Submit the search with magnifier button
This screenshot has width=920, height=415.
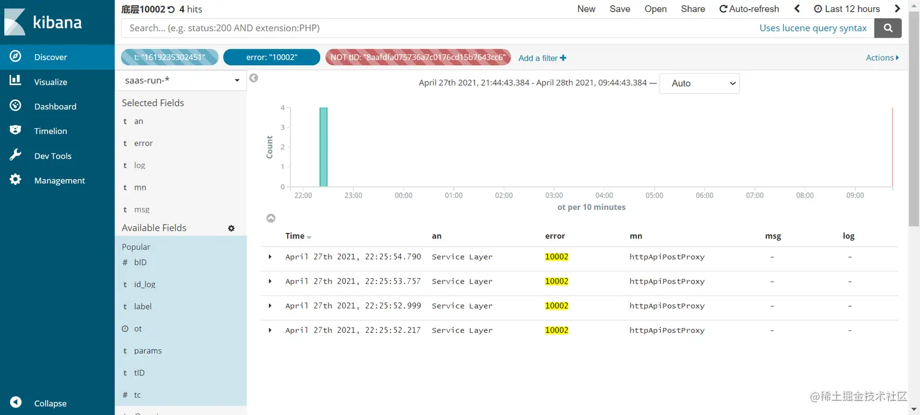(x=888, y=28)
